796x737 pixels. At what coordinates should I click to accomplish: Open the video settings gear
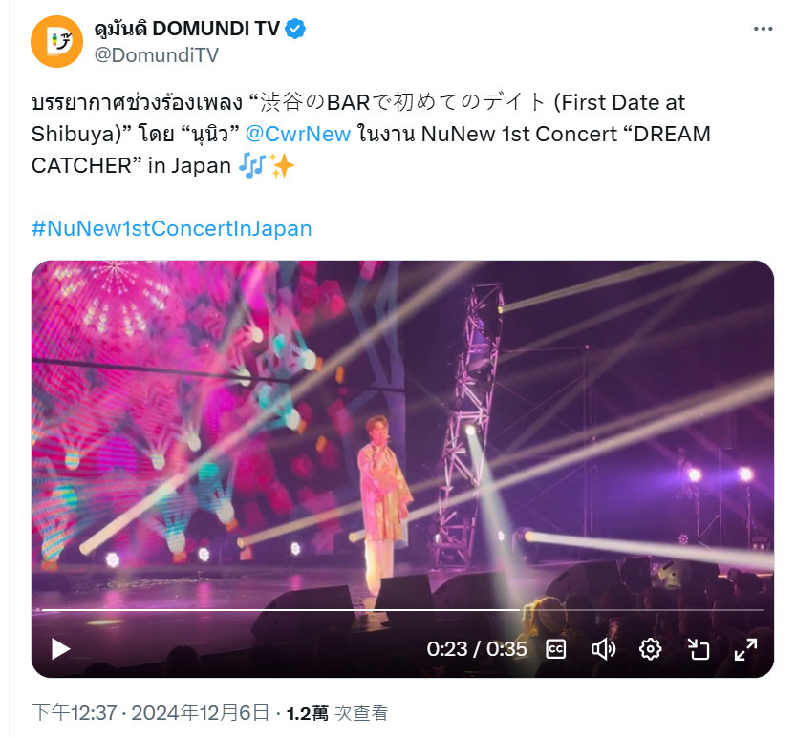point(651,649)
